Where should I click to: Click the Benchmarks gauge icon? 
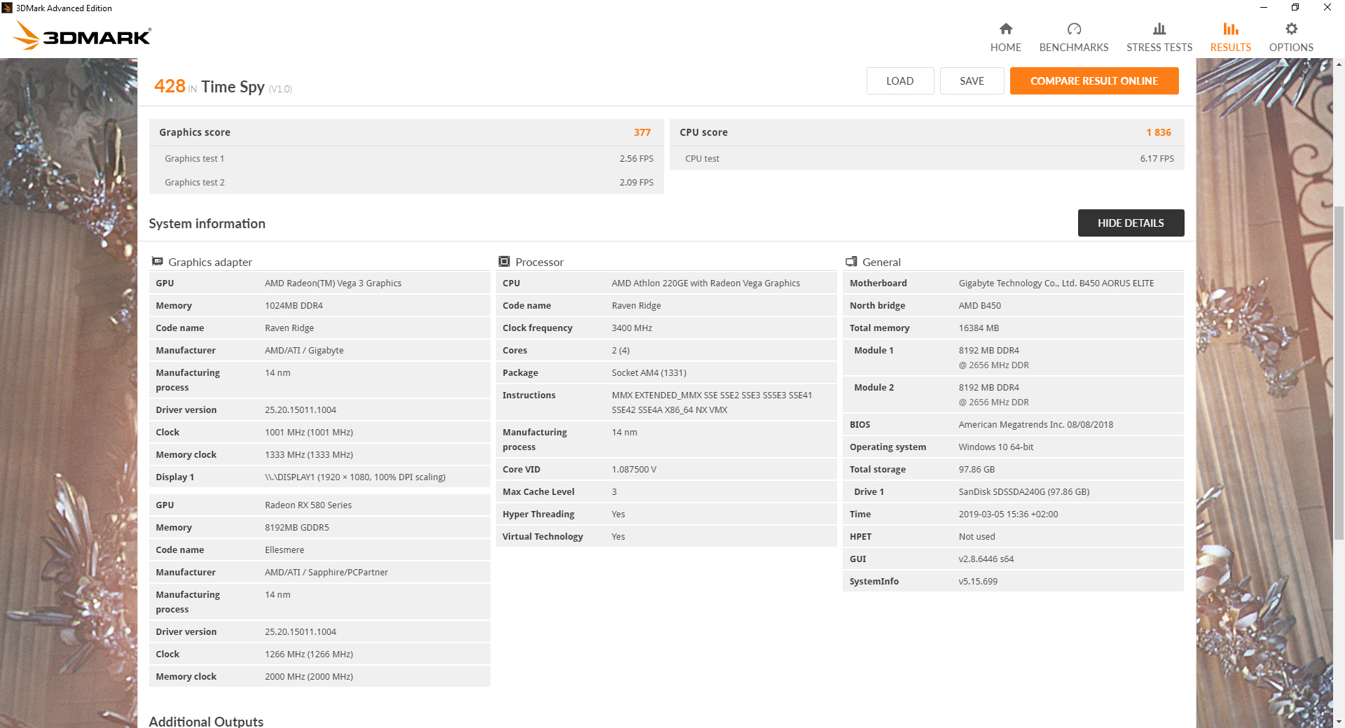click(x=1074, y=29)
